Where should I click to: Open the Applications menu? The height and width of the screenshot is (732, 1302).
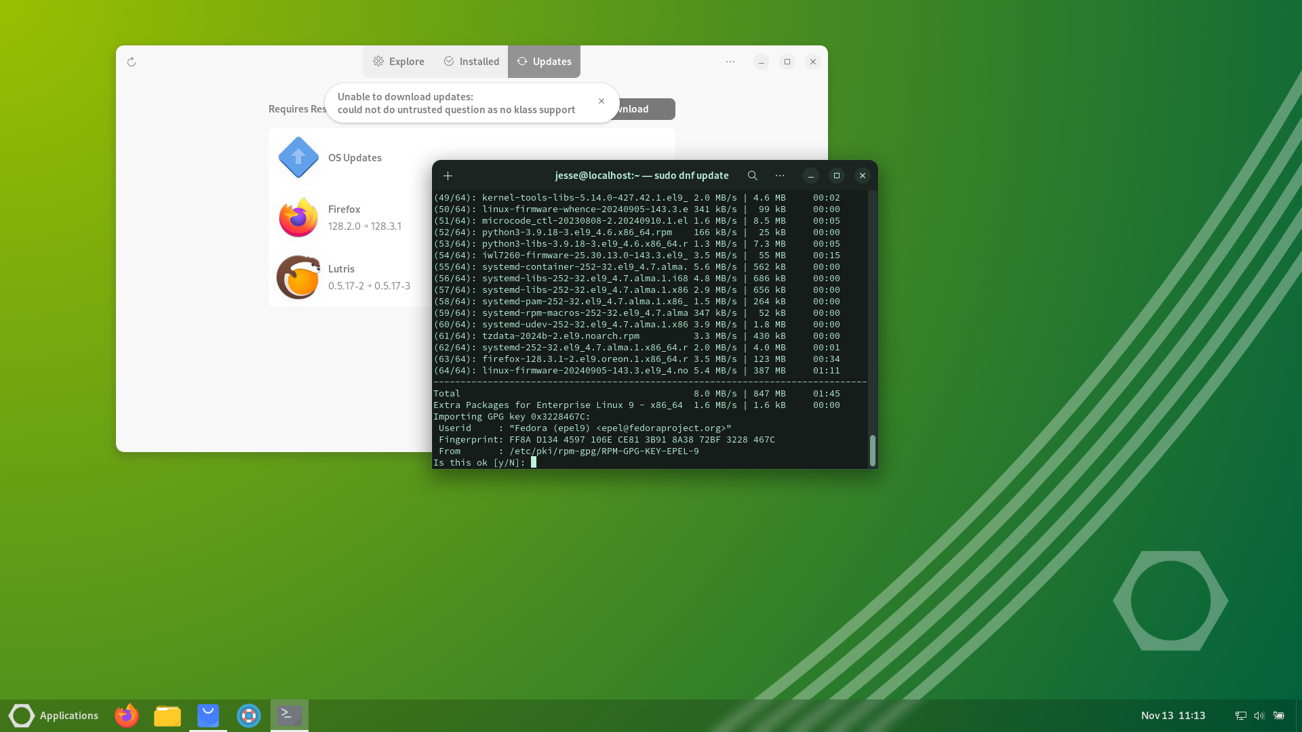point(54,716)
